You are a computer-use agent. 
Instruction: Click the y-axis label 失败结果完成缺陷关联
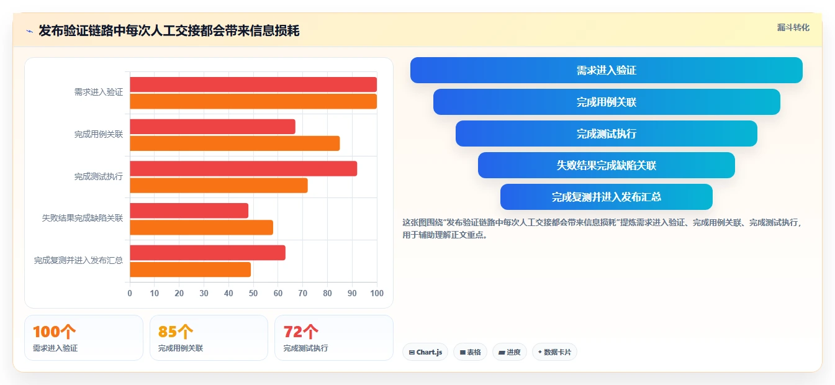[x=83, y=218]
